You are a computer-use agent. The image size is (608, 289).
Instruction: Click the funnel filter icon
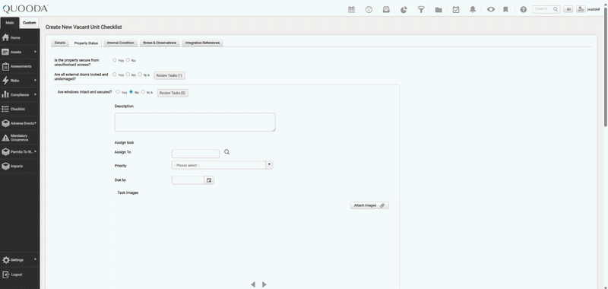421,10
